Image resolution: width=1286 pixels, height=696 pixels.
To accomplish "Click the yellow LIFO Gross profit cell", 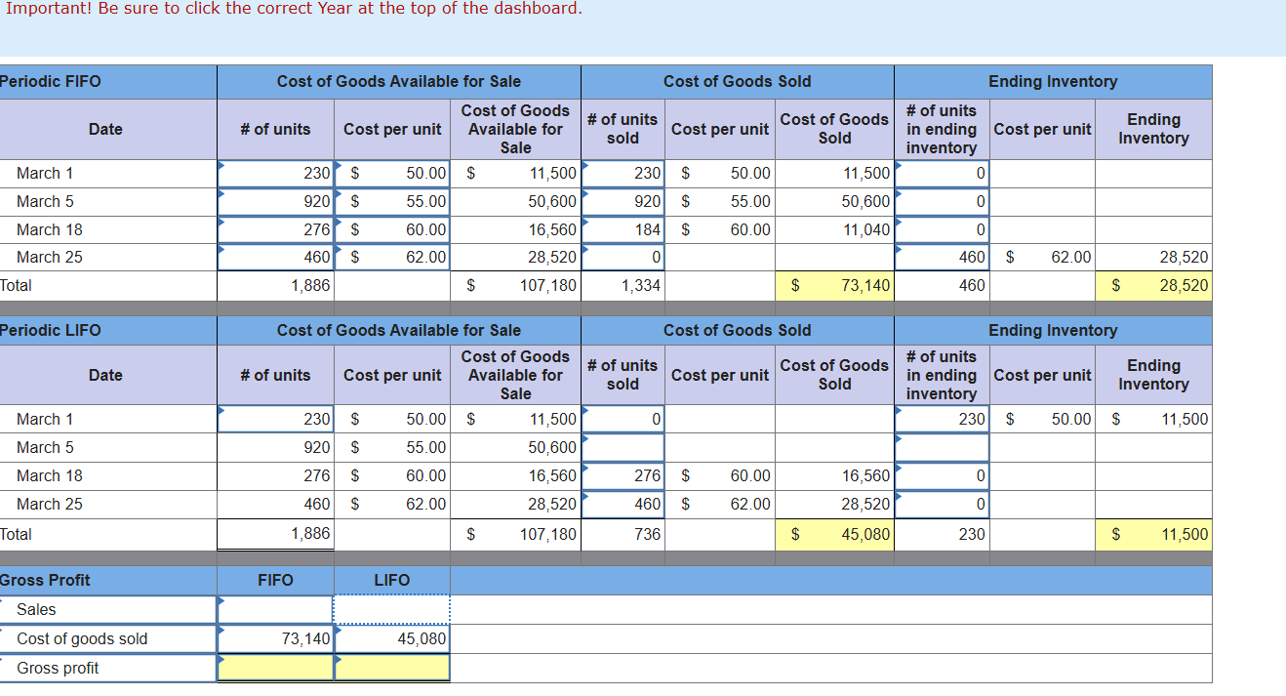I will point(392,668).
